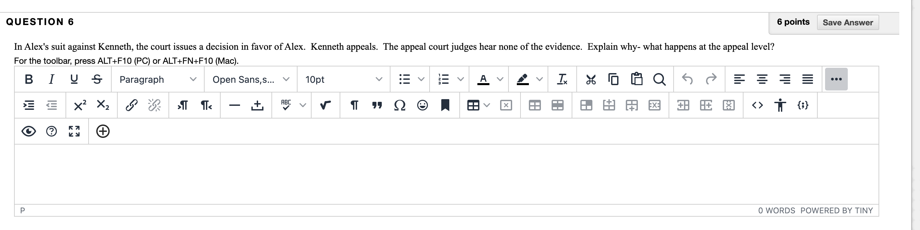Click inside the answer text area
The height and width of the screenshot is (230, 920).
[x=446, y=174]
